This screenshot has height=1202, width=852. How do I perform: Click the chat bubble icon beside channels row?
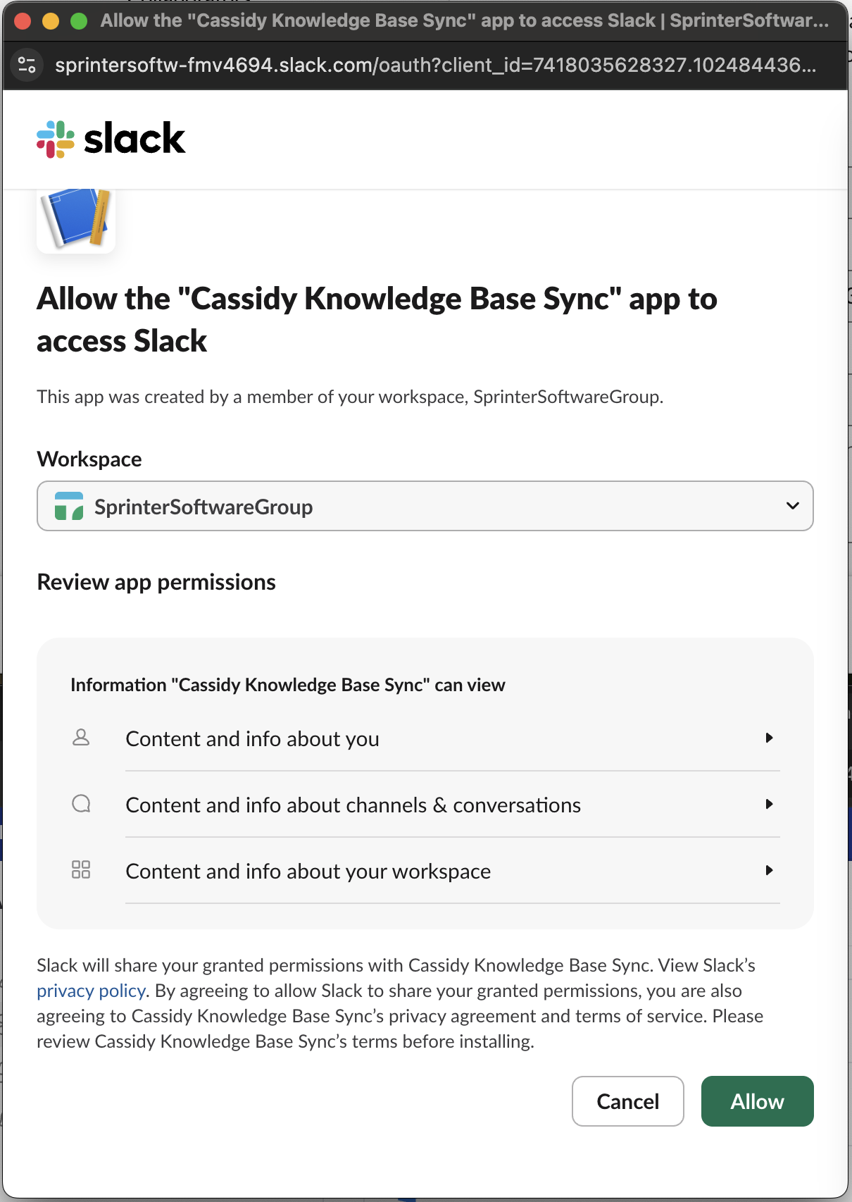(81, 804)
